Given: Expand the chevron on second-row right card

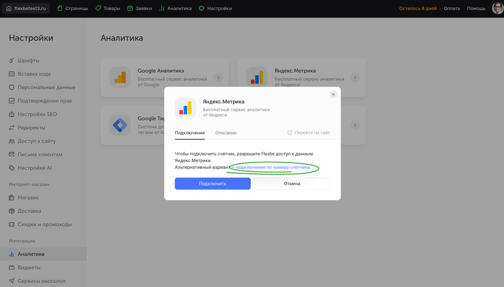Looking at the screenshot, I should click(x=355, y=125).
